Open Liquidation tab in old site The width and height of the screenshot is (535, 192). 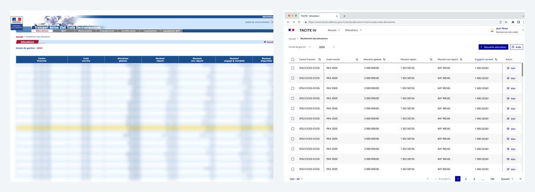coord(150,31)
